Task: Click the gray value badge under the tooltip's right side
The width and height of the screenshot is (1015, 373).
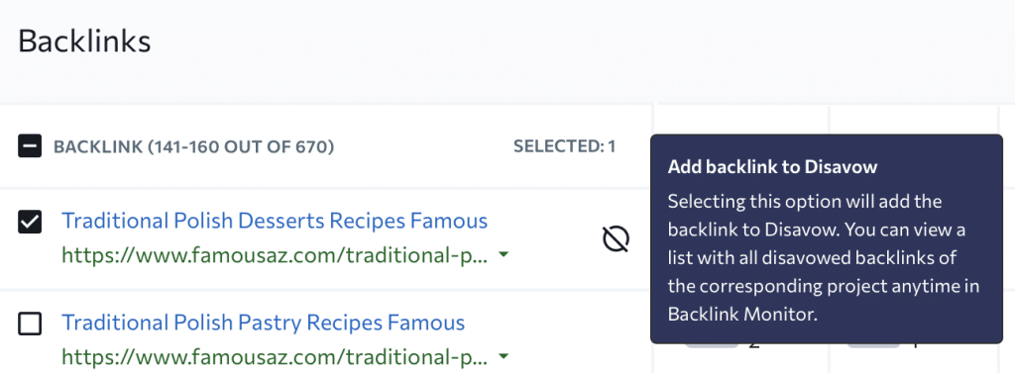Action: point(873,346)
